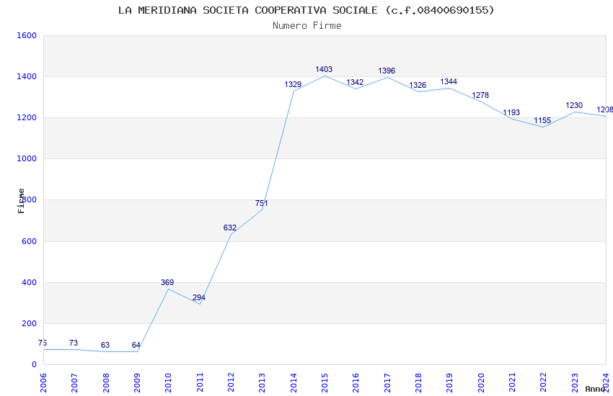Select the data label 64
This screenshot has height=396, width=613.
tap(136, 346)
